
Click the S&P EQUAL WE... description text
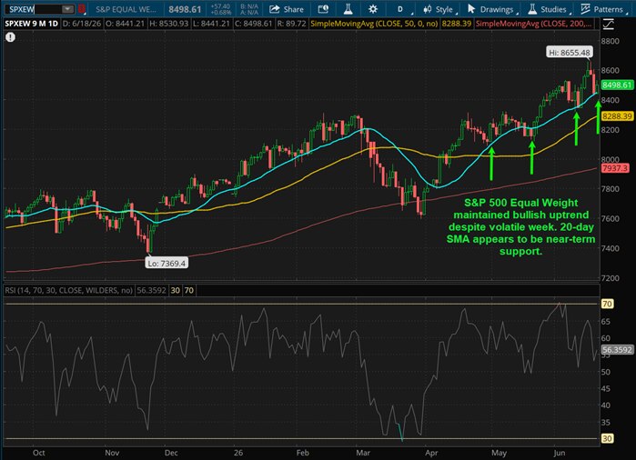coord(126,9)
